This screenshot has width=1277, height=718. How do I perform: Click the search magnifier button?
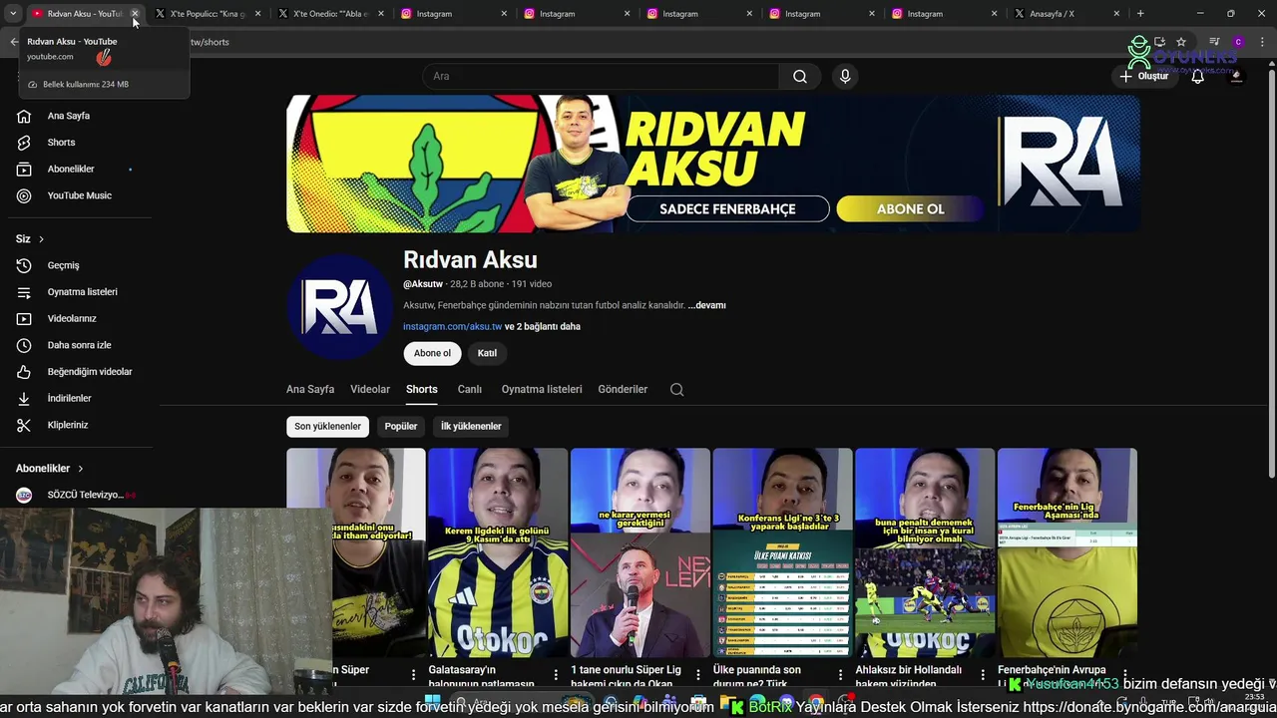click(800, 77)
